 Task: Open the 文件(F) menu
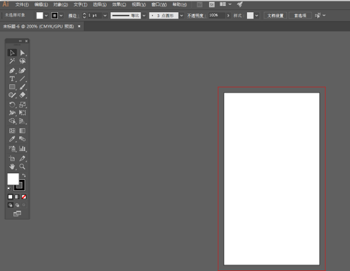pos(22,4)
